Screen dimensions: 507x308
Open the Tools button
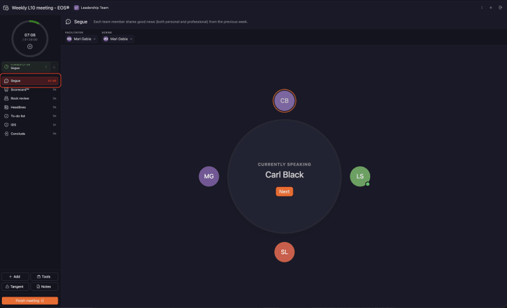coord(44,277)
